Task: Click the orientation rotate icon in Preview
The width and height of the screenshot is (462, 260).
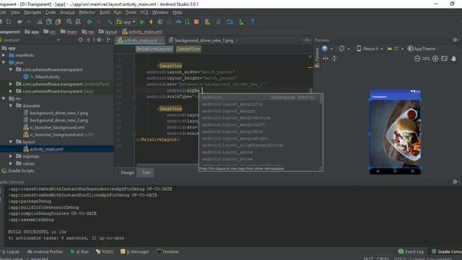Action: [x=341, y=48]
